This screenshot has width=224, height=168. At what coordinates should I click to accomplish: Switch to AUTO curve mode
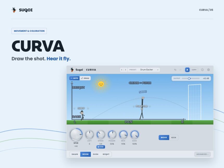pyautogui.click(x=74, y=78)
